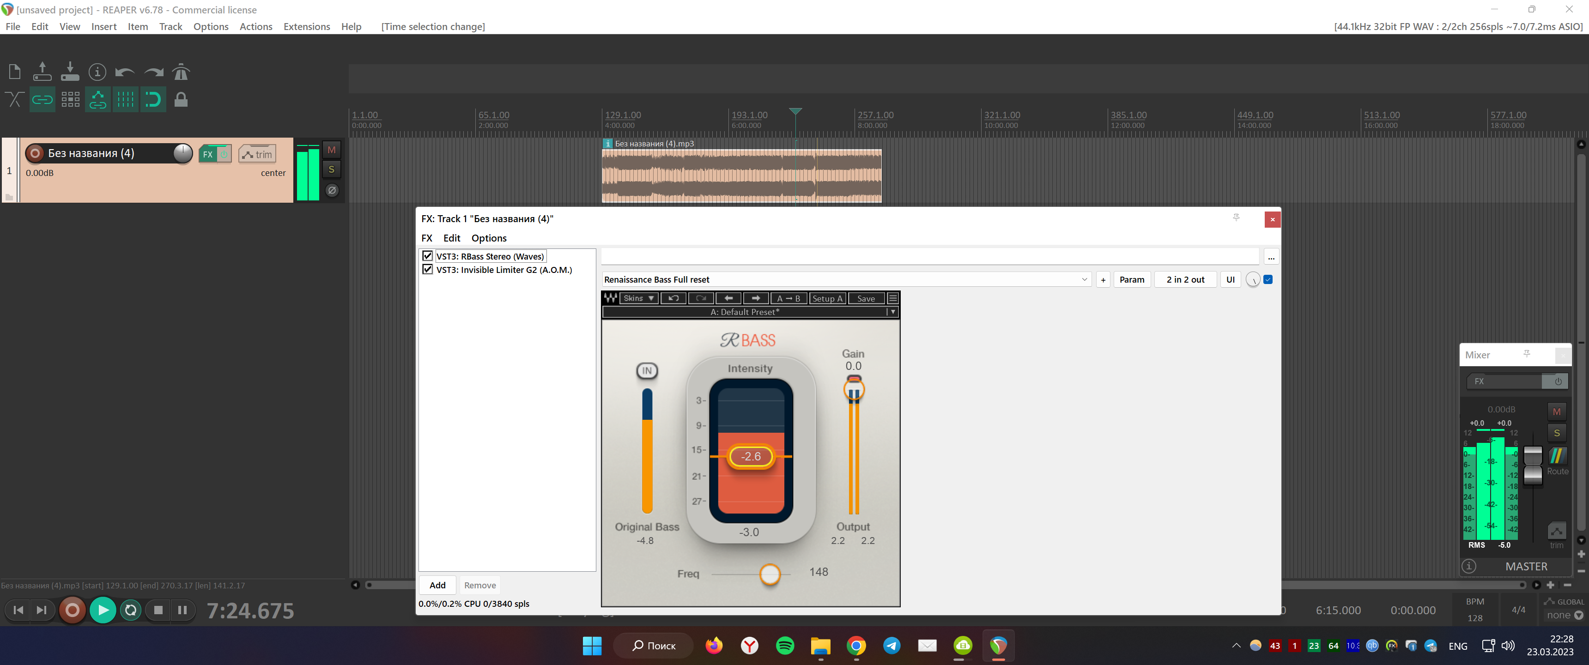Click the UI button in FX window
The width and height of the screenshot is (1589, 665).
(x=1230, y=279)
